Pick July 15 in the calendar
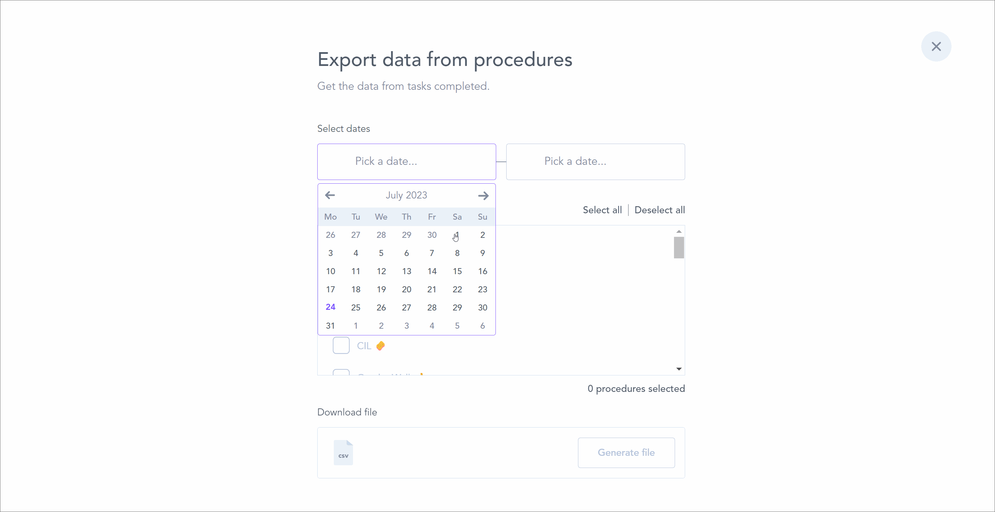The image size is (995, 512). 457,271
